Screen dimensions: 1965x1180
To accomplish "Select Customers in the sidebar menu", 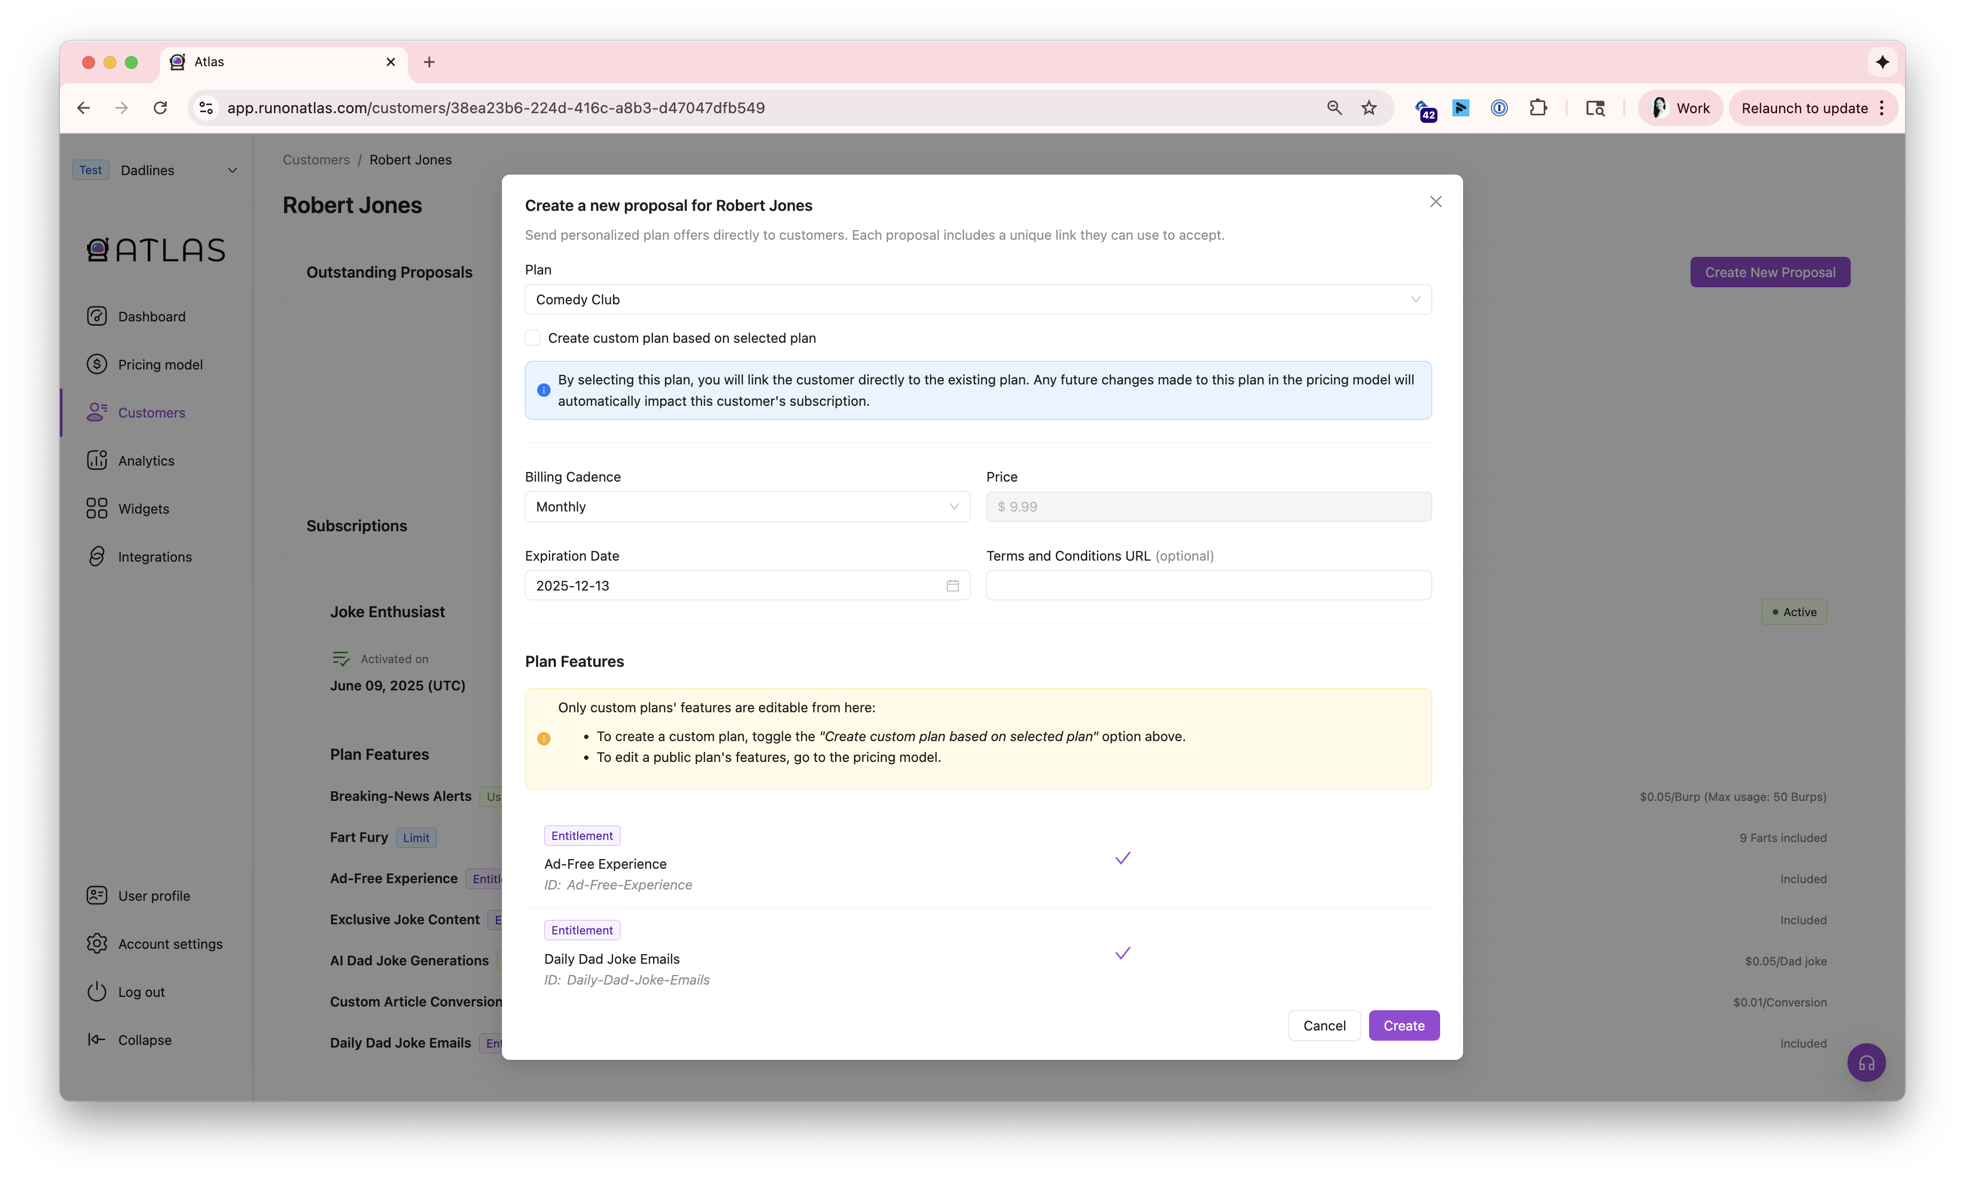I will 151,413.
